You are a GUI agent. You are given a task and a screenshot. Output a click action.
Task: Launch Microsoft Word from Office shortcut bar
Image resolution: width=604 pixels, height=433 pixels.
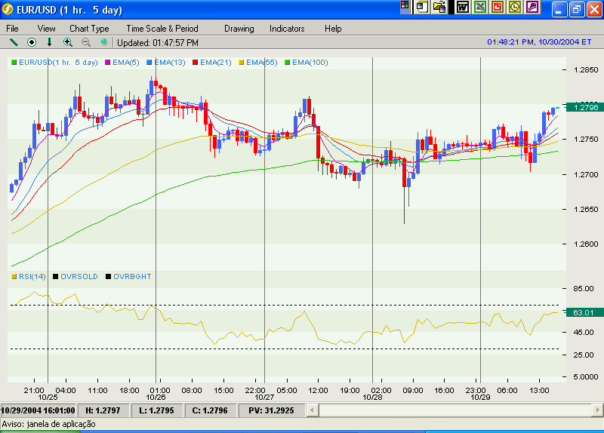click(x=462, y=8)
